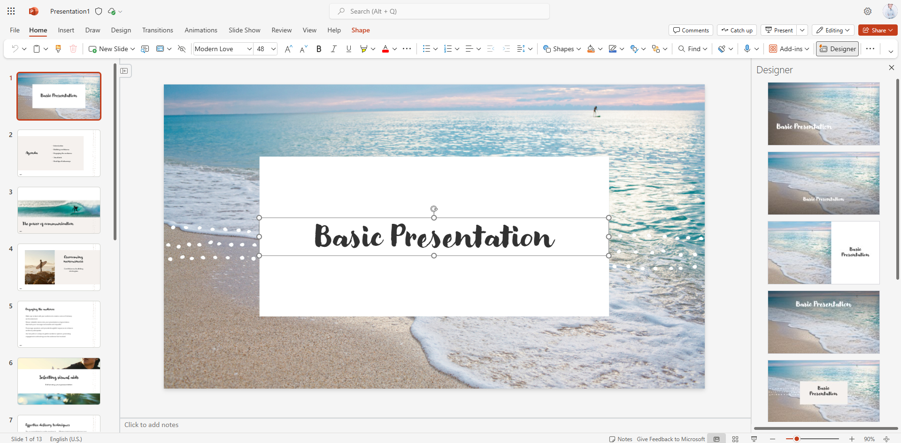Start dictation with the microphone icon

coord(747,49)
